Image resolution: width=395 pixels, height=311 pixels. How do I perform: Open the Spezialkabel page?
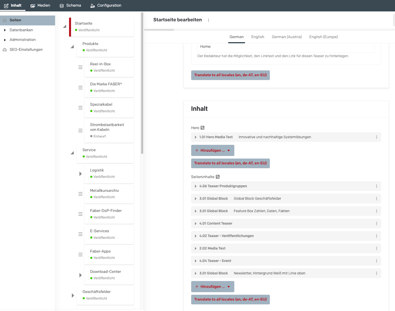(x=109, y=108)
